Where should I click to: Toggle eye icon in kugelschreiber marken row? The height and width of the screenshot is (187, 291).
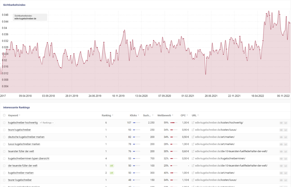281,173
